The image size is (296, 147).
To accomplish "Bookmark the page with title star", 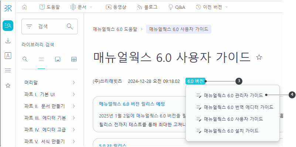I will [x=259, y=57].
